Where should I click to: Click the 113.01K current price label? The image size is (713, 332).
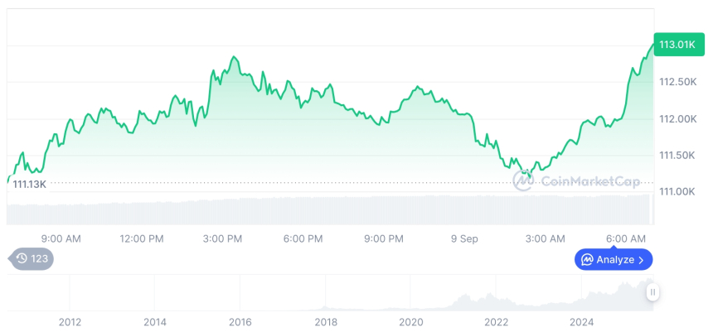coord(677,45)
